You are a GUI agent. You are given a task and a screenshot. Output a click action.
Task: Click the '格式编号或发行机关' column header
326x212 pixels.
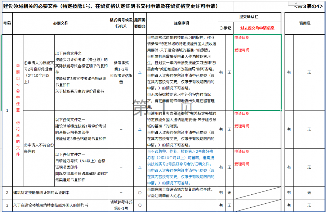tap(121, 23)
